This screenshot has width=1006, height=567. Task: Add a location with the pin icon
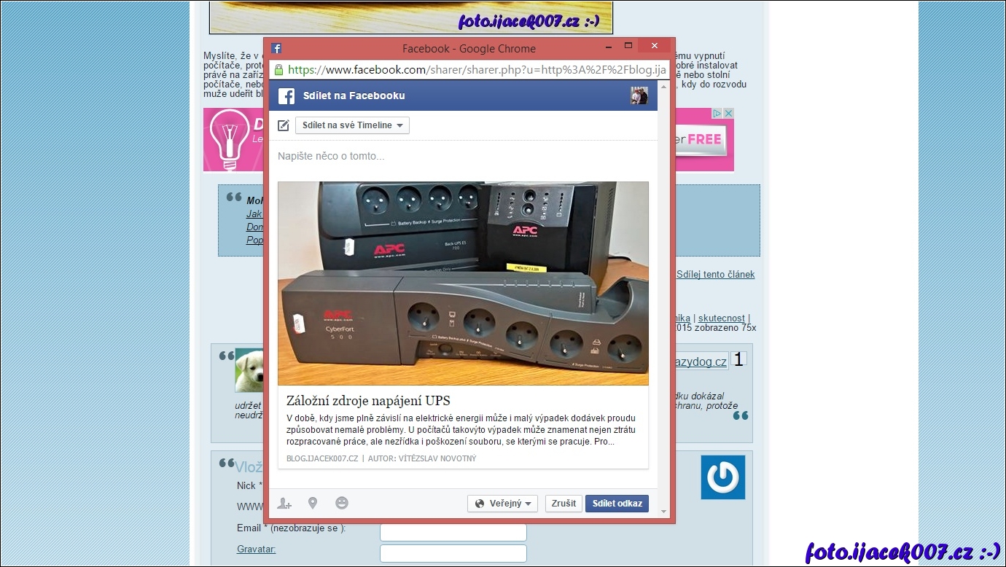point(313,503)
